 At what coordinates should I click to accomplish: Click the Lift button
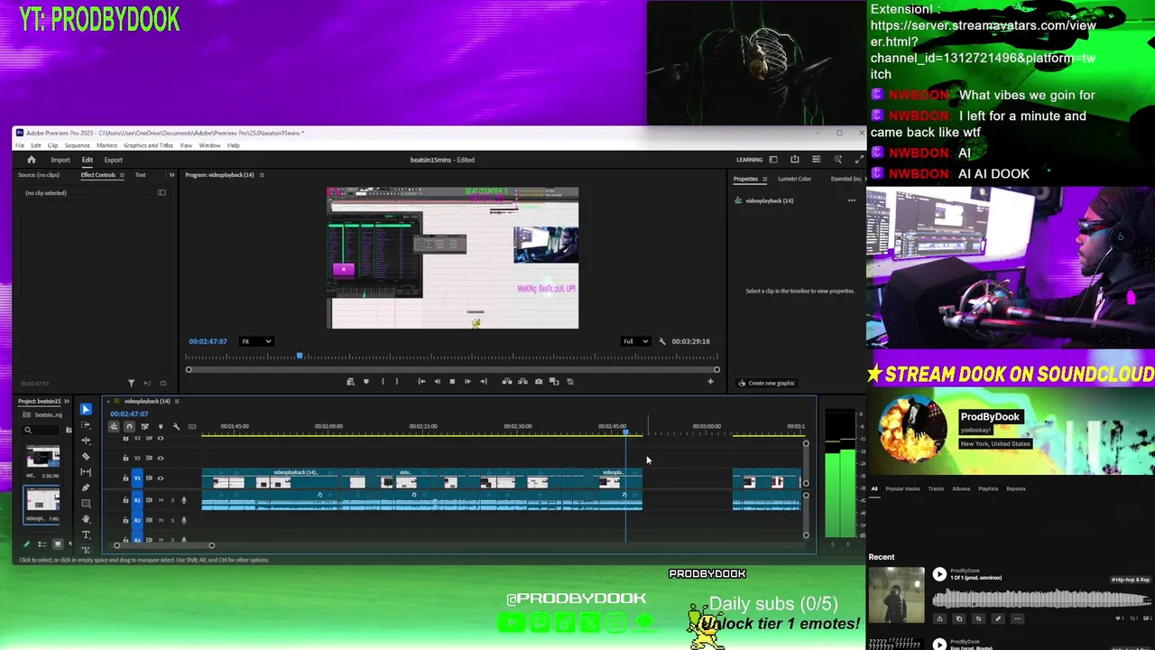pos(507,382)
